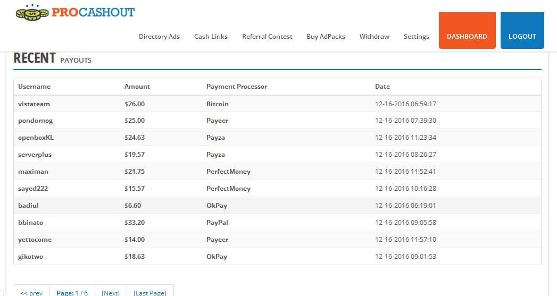Open the Withdraw page
Screen dimensions: 557x296
point(374,37)
